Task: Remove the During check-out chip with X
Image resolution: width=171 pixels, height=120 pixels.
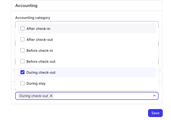Action: coord(51,96)
